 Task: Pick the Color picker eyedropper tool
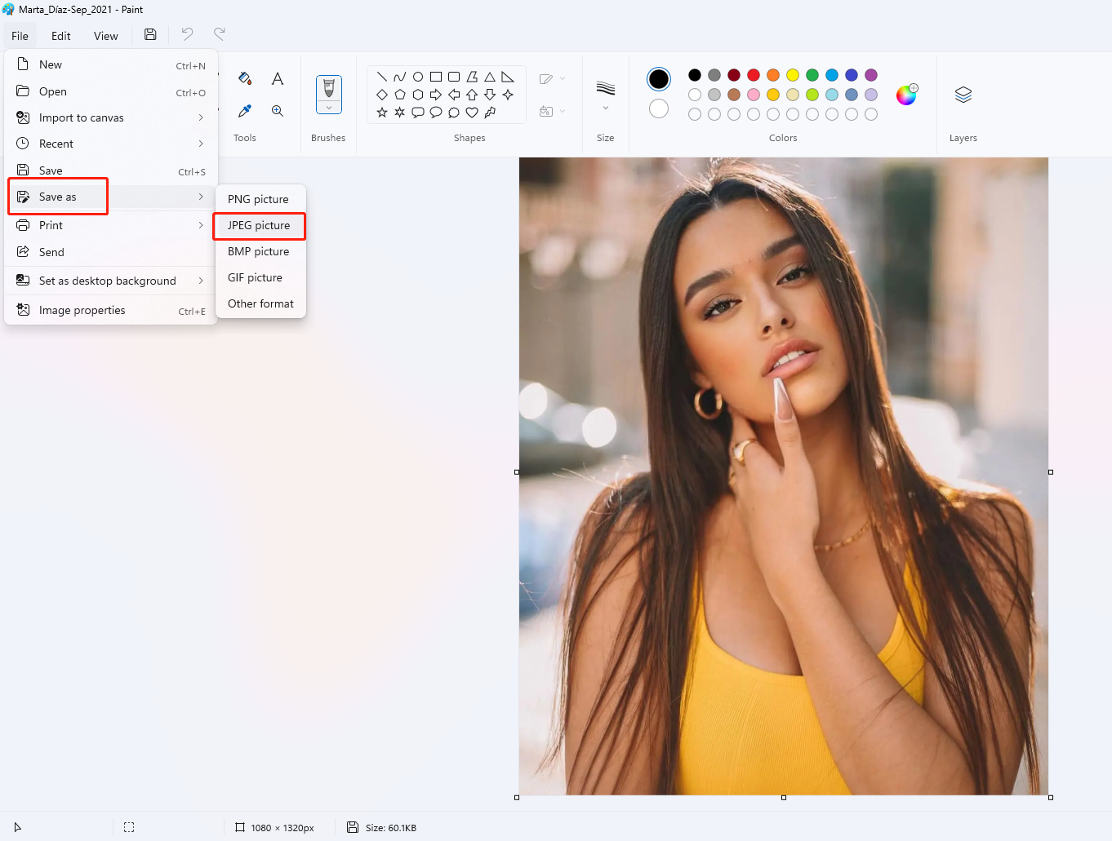[244, 111]
